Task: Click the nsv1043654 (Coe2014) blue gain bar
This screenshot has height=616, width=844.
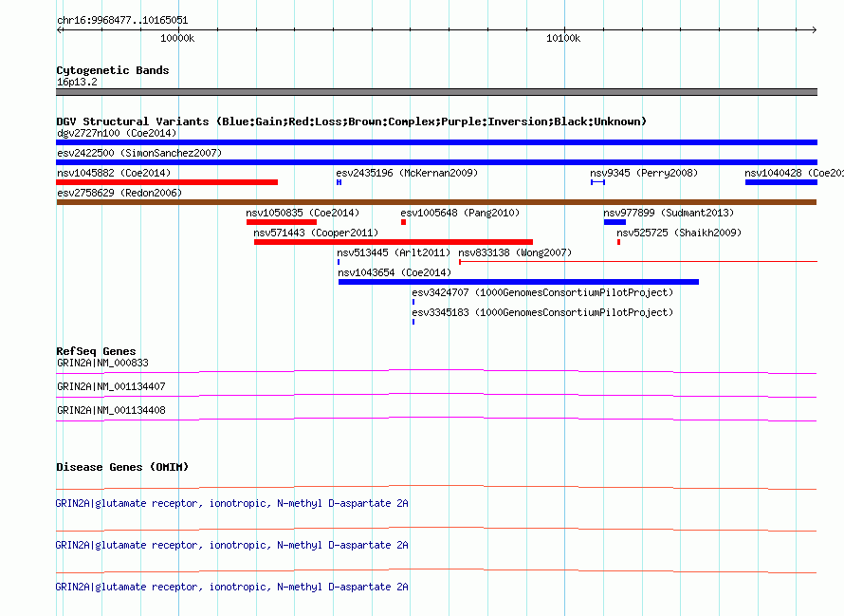Action: (x=519, y=282)
